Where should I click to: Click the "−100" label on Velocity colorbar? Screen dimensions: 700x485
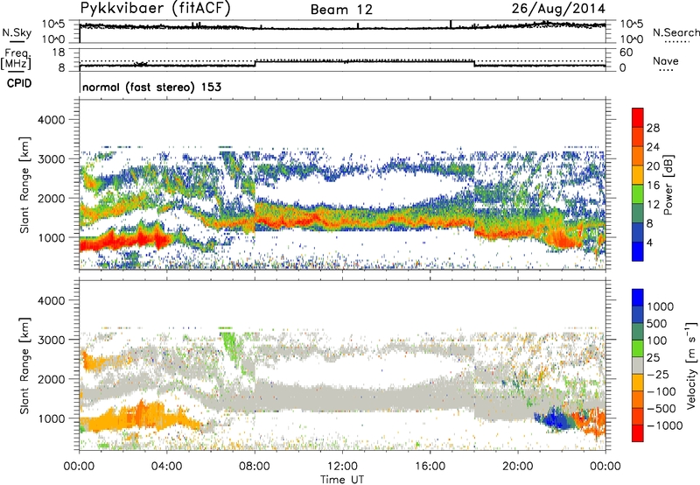pos(661,391)
